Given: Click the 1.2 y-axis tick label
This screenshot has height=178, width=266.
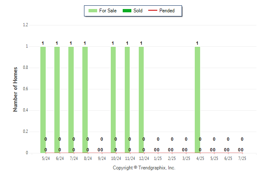Looking at the screenshot, I should (26, 25).
